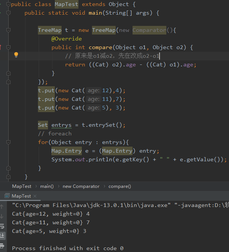This screenshot has width=229, height=252.
Task: Click the age: hint before 5
Action: 93,108
